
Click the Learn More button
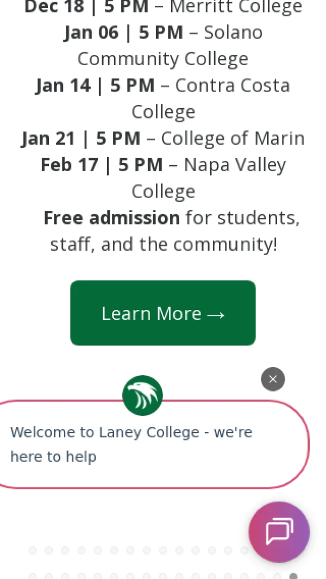point(163,313)
